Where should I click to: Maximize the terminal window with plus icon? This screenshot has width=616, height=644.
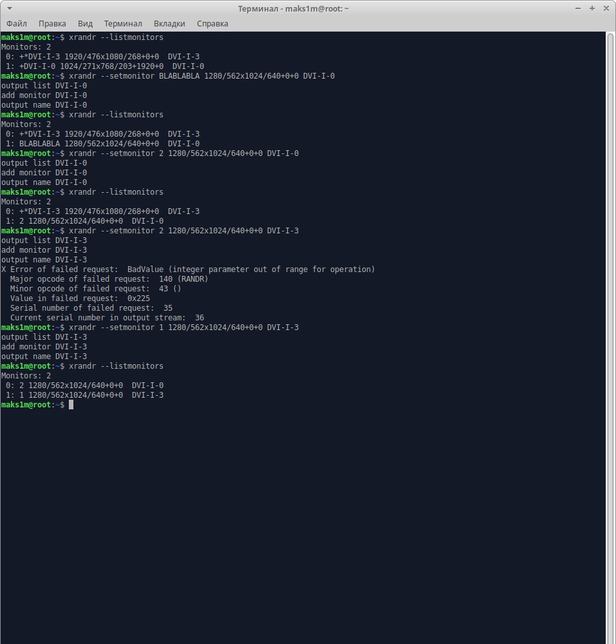(x=592, y=8)
